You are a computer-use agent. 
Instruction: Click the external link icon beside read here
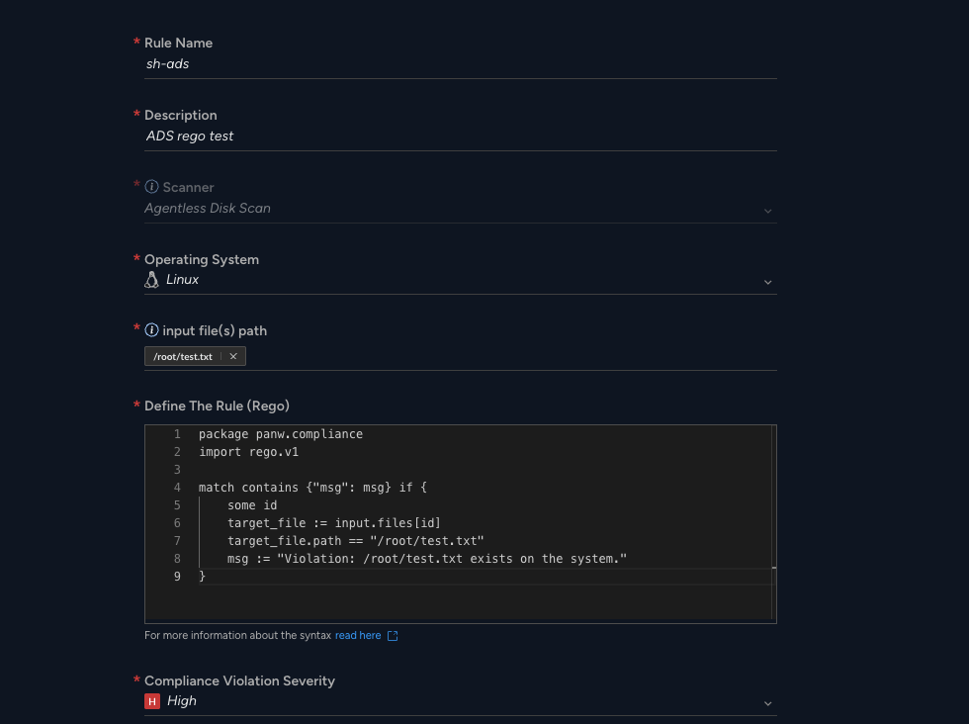click(x=393, y=636)
